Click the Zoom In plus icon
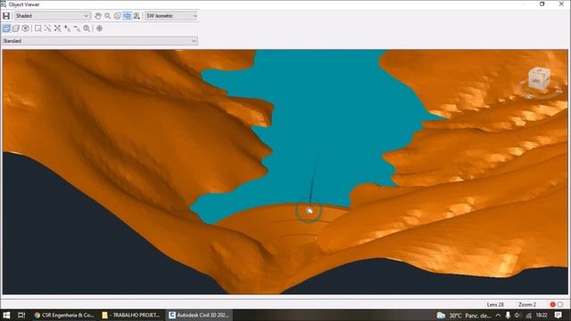Viewport: 571px width, 321px height. (x=67, y=28)
